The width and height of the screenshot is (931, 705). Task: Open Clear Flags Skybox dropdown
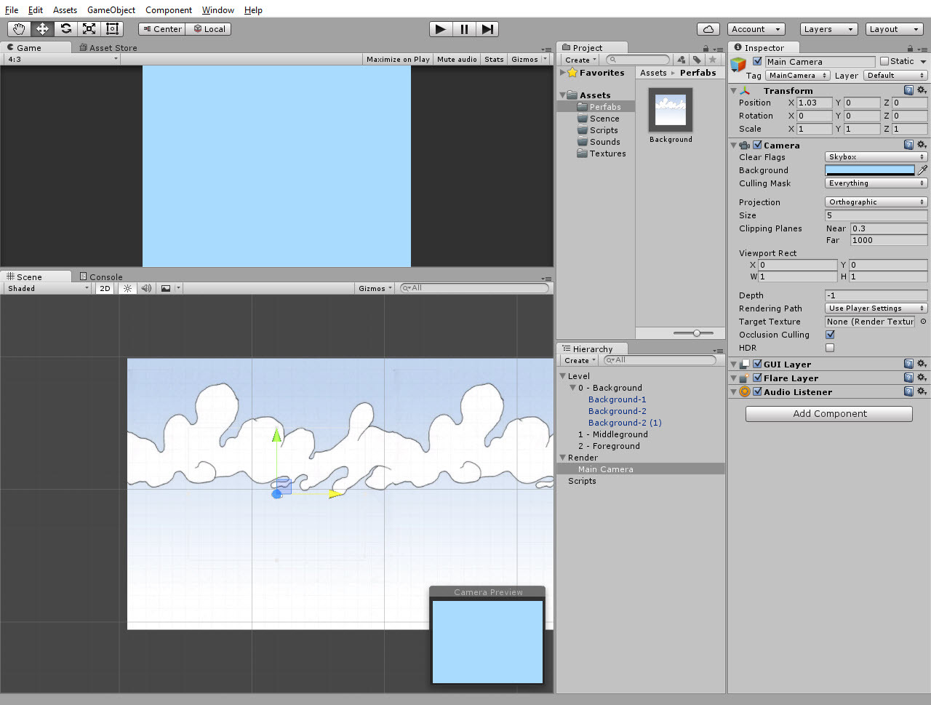coord(876,157)
